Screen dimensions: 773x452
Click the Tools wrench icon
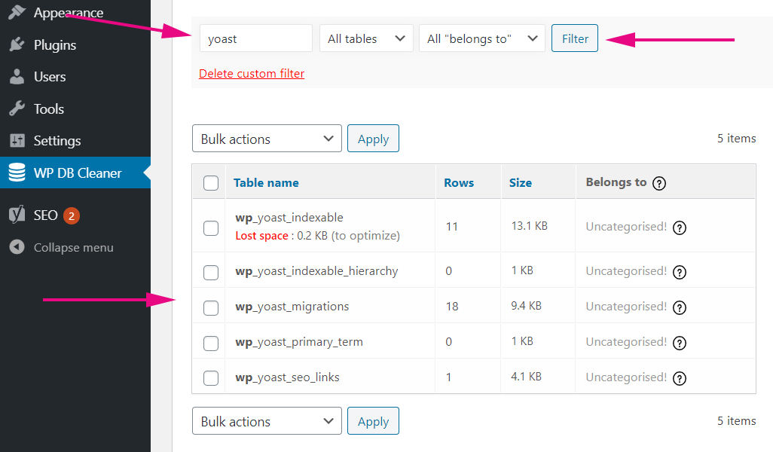[17, 108]
